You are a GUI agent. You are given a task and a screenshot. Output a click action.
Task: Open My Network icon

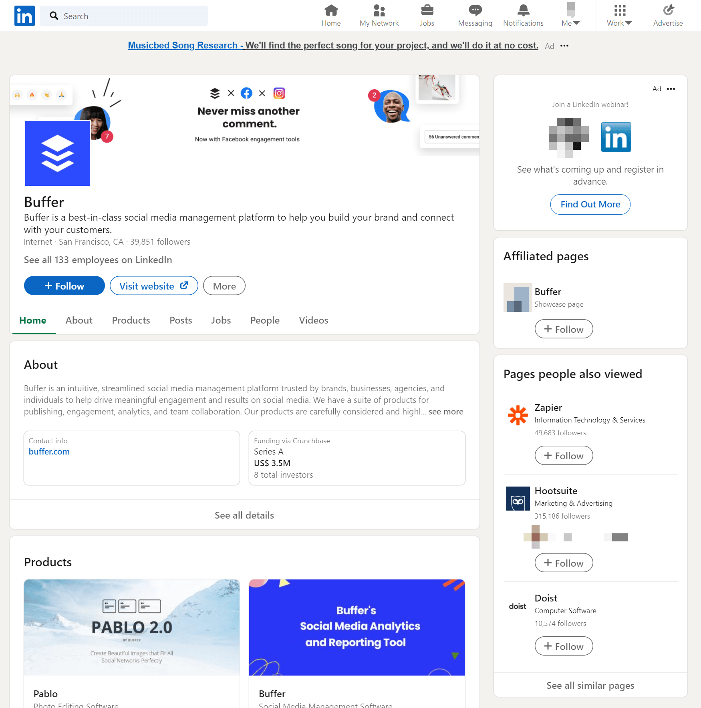click(379, 16)
